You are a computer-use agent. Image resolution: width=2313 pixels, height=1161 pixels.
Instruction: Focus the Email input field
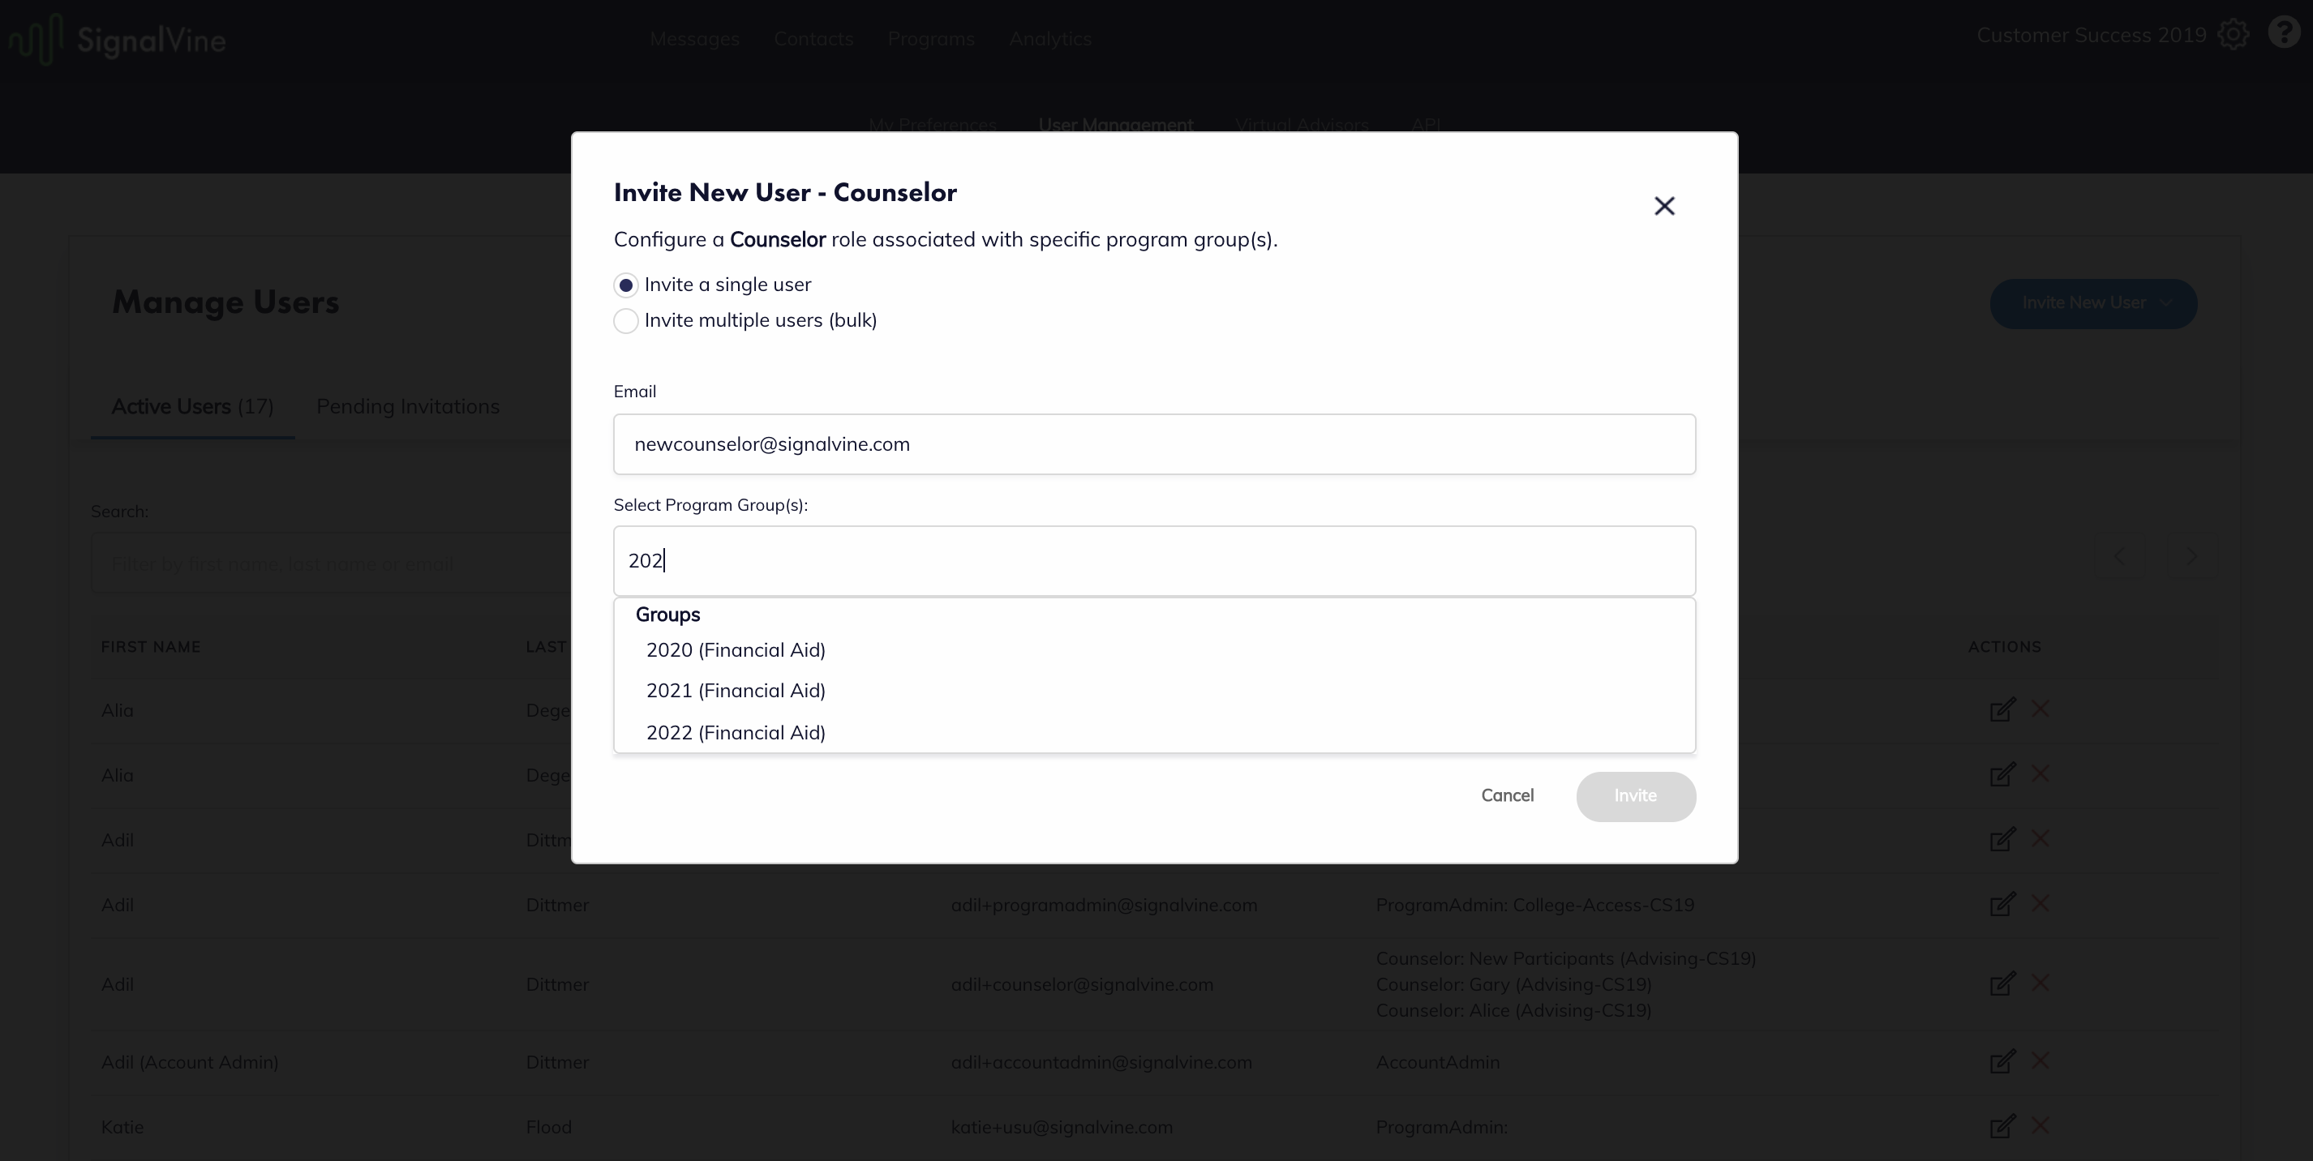tap(1154, 444)
